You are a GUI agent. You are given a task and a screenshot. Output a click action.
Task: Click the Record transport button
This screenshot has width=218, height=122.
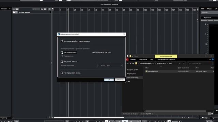[138, 121]
